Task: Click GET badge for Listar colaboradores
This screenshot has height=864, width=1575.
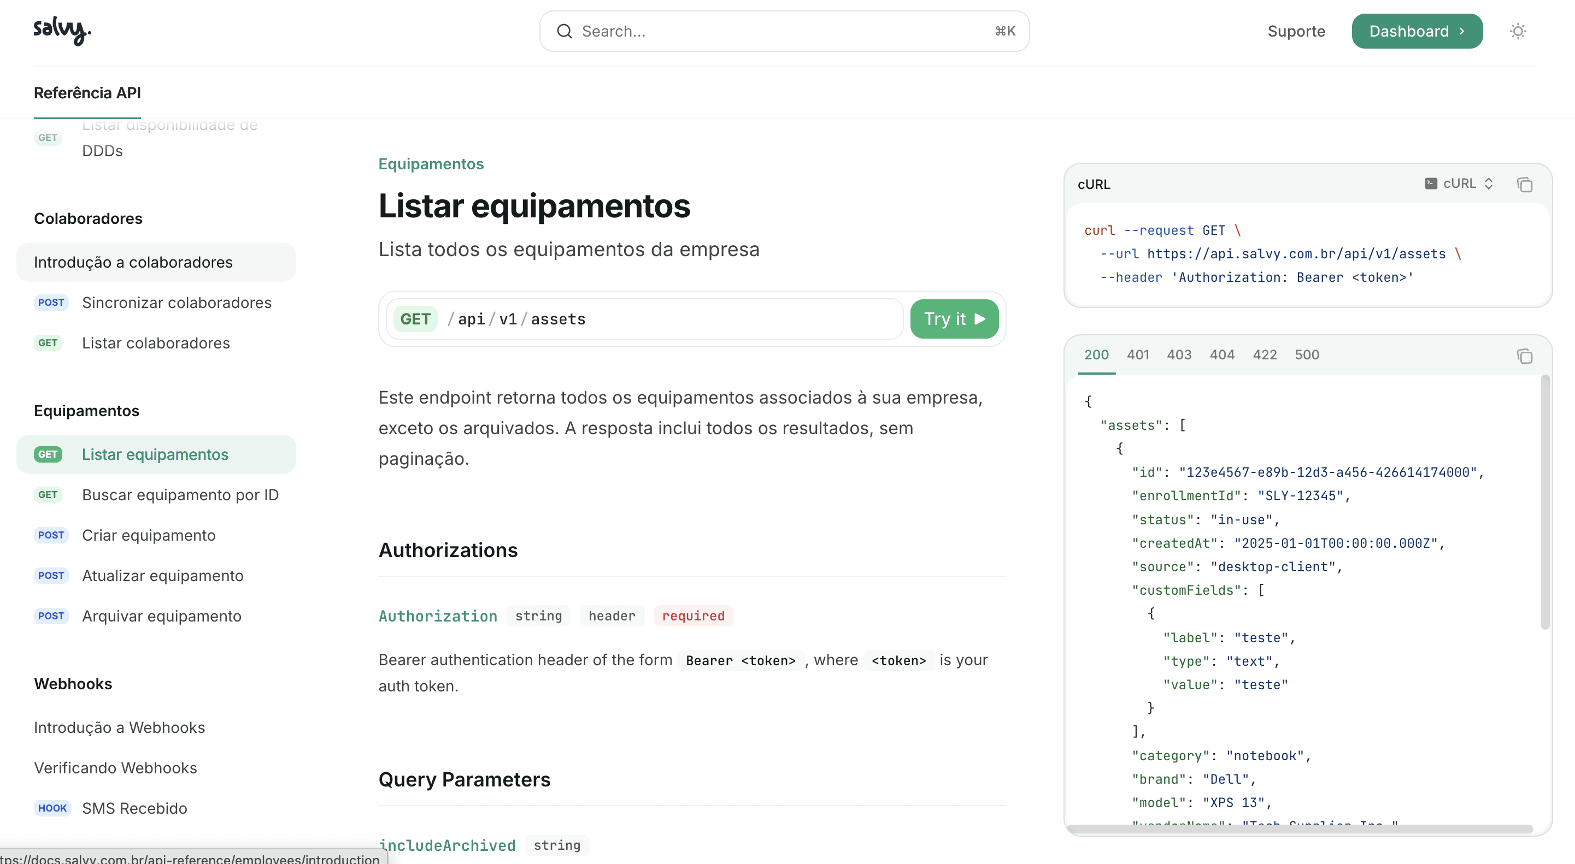Action: (x=48, y=343)
